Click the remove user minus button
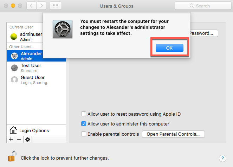 click(19, 140)
